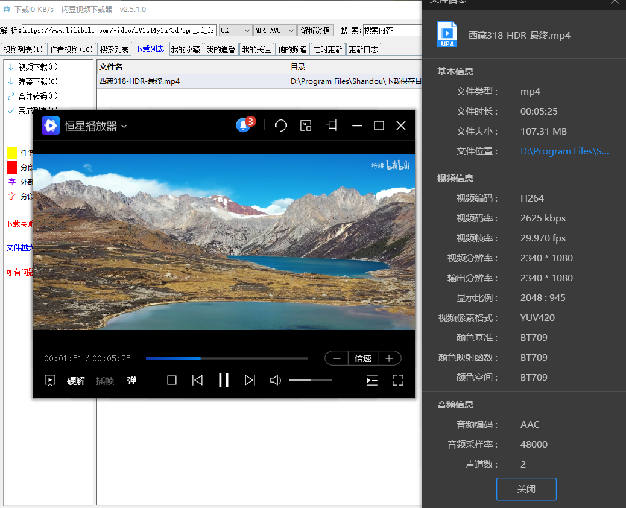Mute the player's volume speaker icon
Image resolution: width=626 pixels, height=508 pixels.
point(276,380)
